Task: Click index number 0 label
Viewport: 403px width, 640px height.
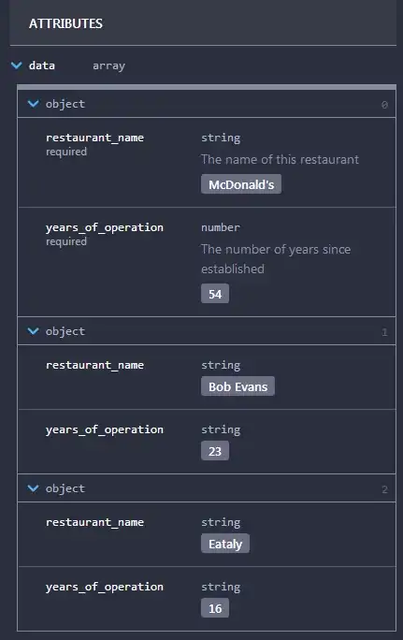Action: 384,105
